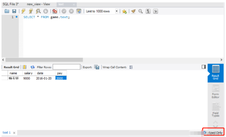Click the Beautify query broom icon

[x=133, y=11]
